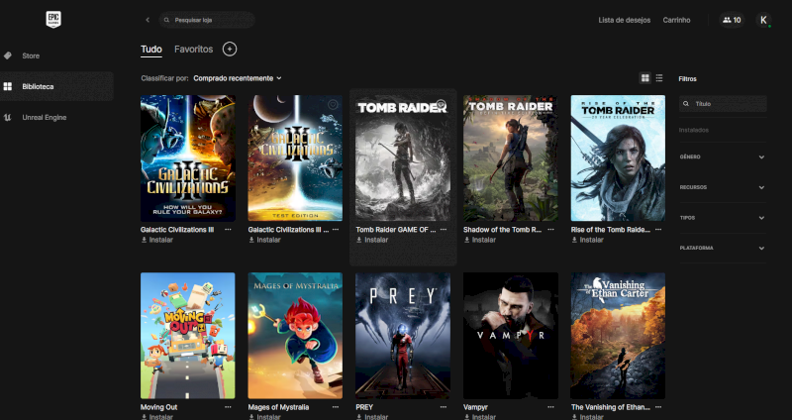Go back using the arrow icon
The height and width of the screenshot is (420, 792).
click(x=148, y=20)
